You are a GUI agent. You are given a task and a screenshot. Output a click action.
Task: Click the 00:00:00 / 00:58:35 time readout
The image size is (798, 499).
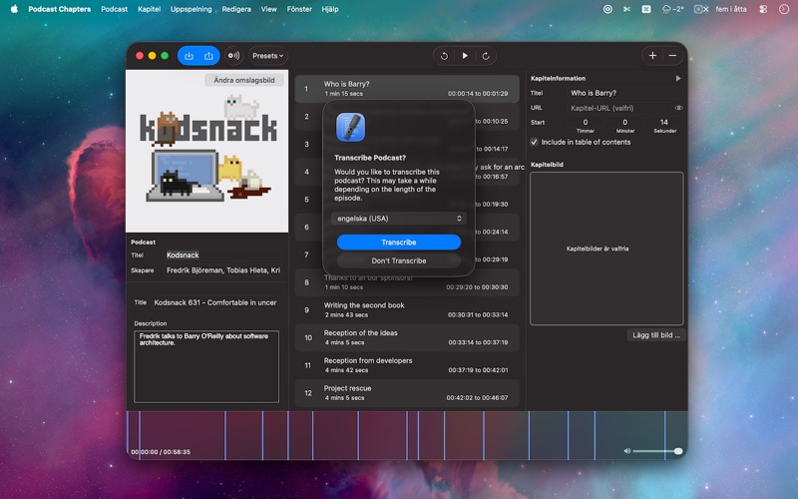click(x=161, y=452)
